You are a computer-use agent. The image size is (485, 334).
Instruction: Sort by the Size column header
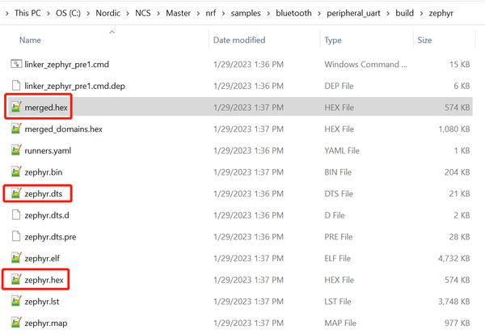point(424,40)
